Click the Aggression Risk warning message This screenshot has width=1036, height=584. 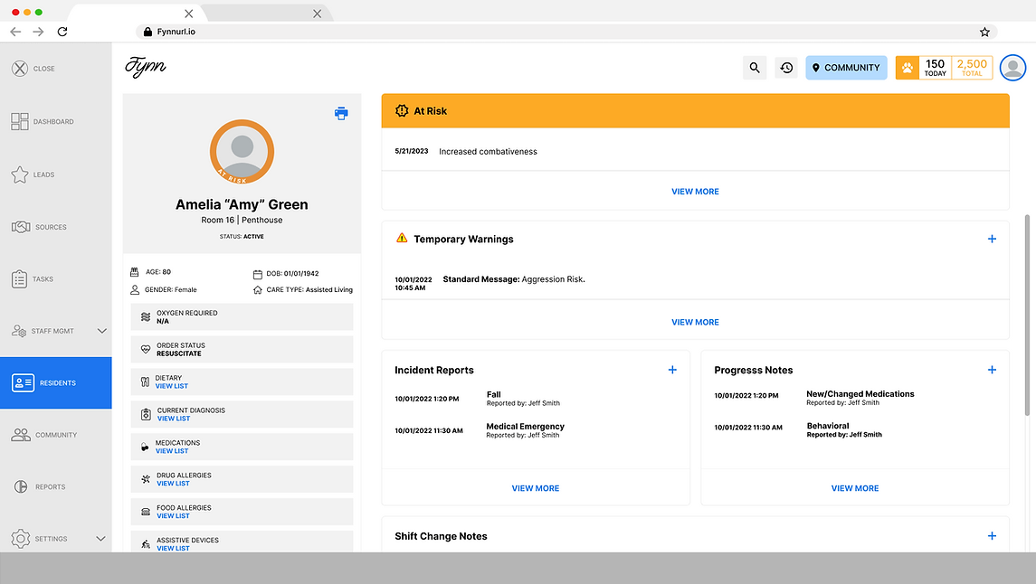(513, 279)
